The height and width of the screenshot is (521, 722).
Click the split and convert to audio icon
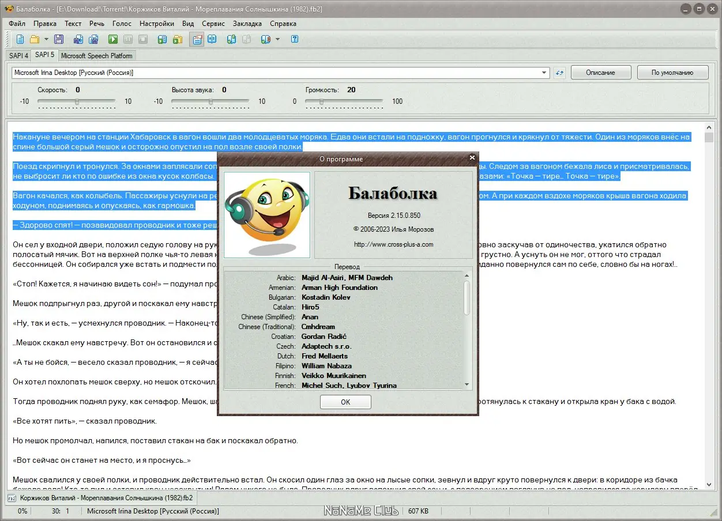(94, 39)
